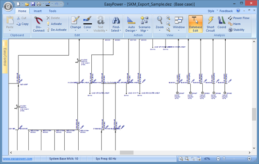Click De-Activate with the grey bulb icon

(57, 30)
